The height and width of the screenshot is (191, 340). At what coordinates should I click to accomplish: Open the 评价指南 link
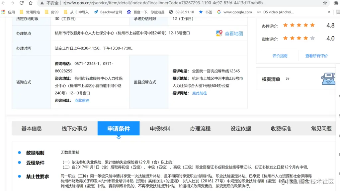pos(280,56)
